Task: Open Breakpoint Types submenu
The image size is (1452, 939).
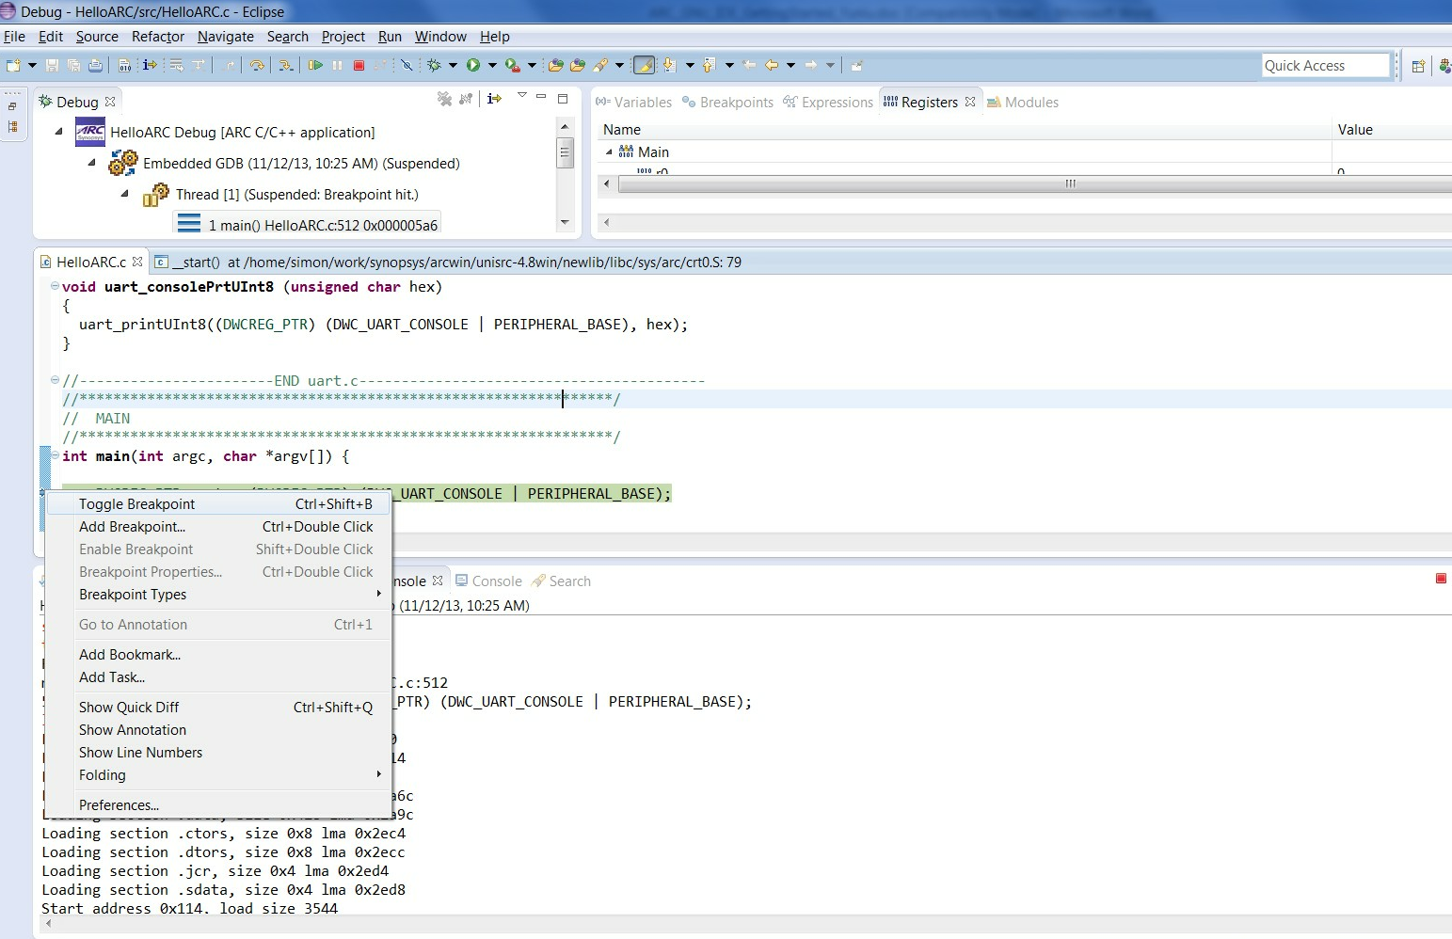Action: 218,595
